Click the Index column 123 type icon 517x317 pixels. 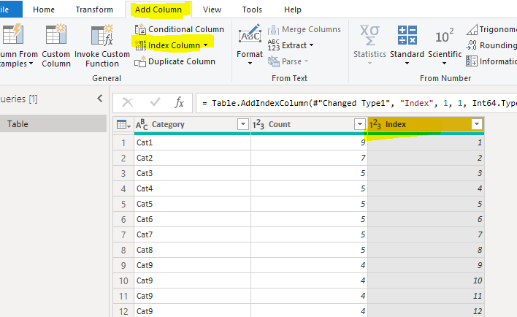(375, 125)
